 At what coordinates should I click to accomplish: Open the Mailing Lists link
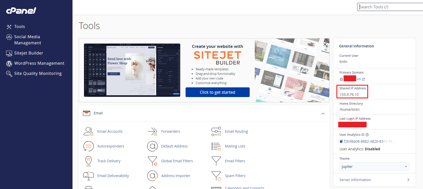(x=235, y=146)
